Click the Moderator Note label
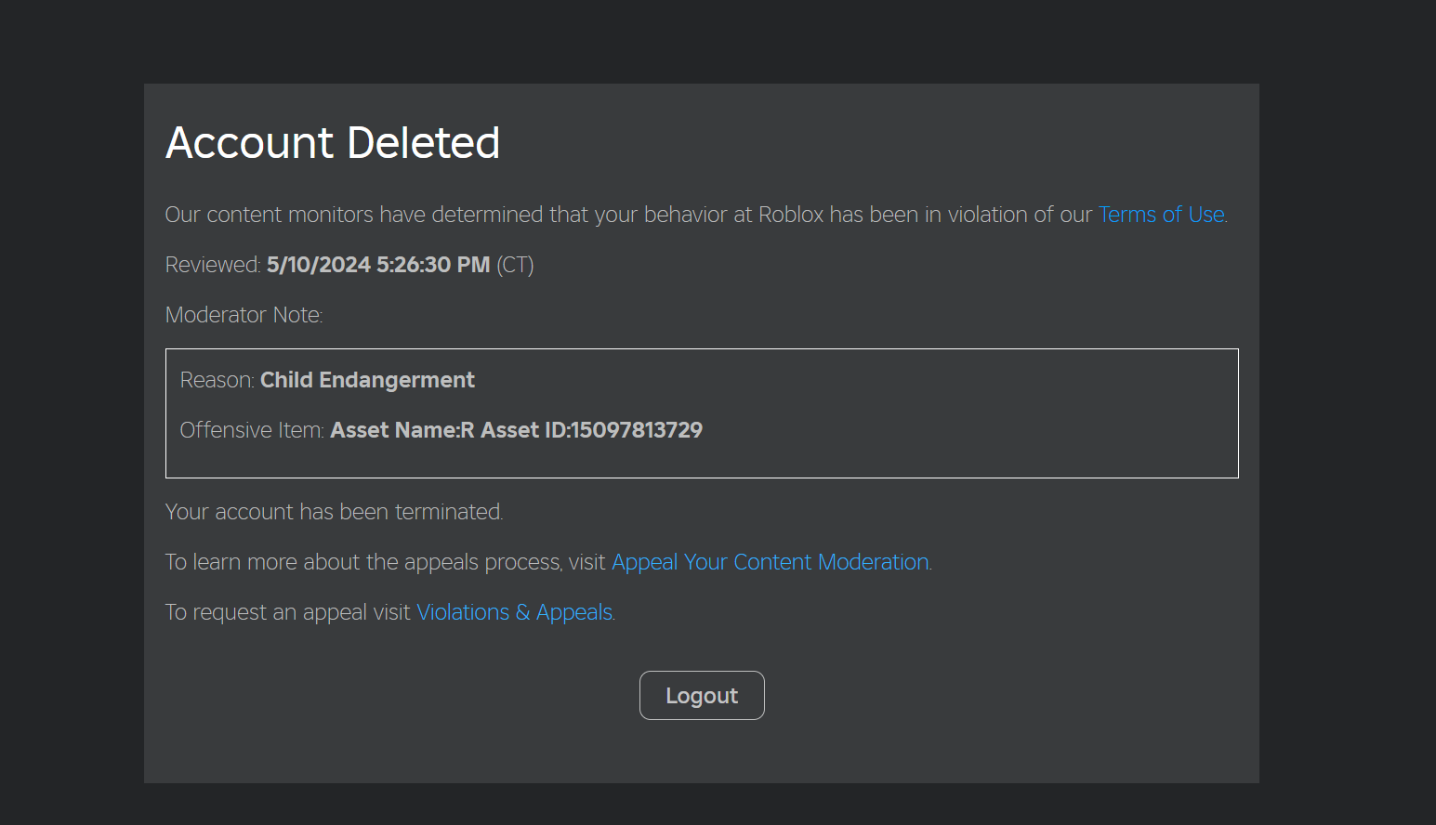Viewport: 1436px width, 825px height. coord(244,315)
